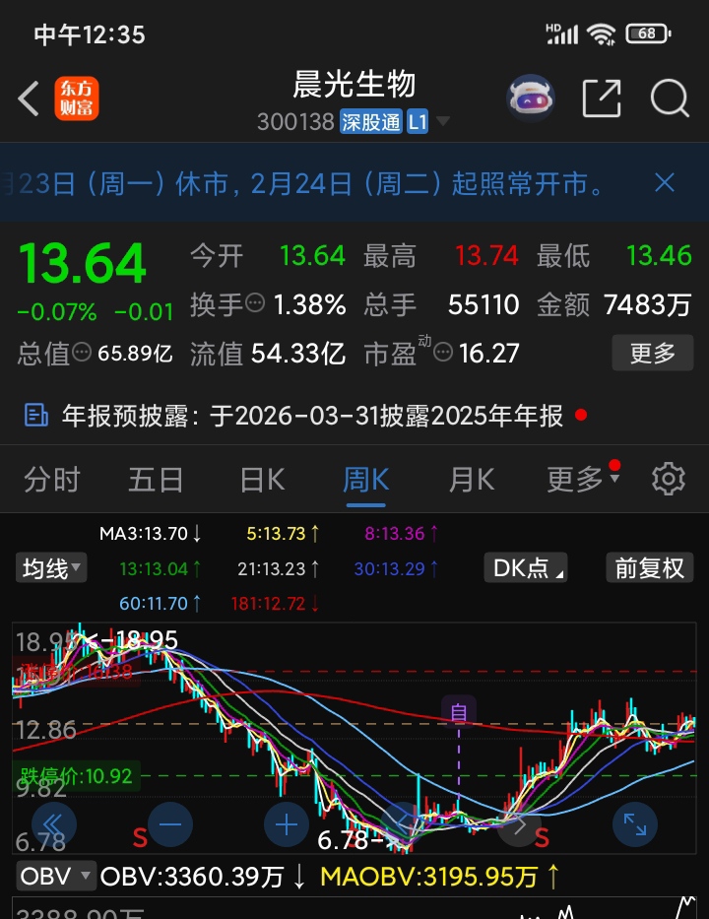Open the 东方财富 logo icon
709x919 pixels.
(x=77, y=98)
